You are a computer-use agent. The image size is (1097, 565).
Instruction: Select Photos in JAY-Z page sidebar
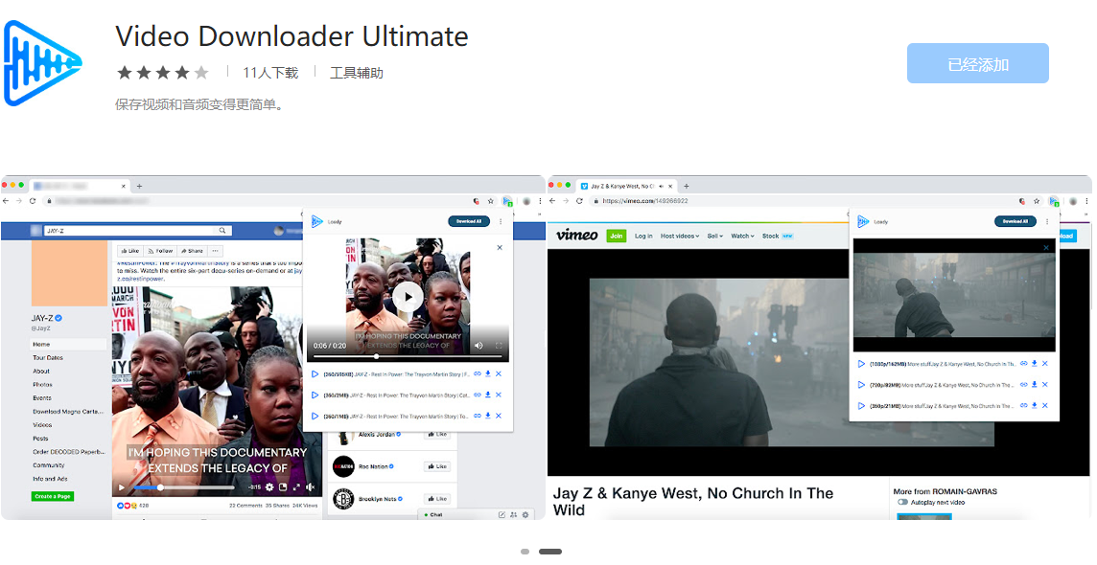[x=43, y=385]
